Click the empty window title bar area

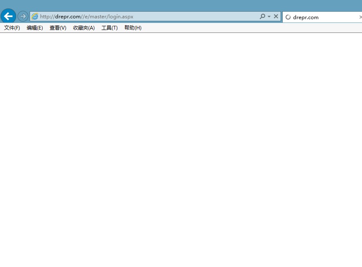[181, 5]
